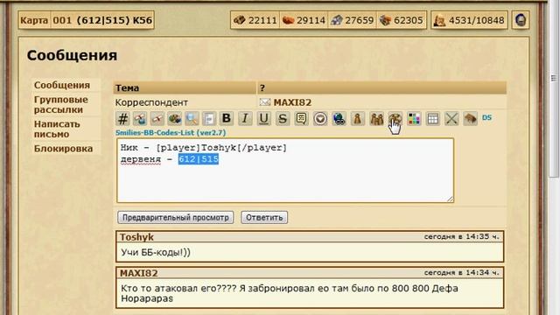Image resolution: width=560 pixels, height=315 pixels.
Task: Click the selected text 612|515 in textarea
Action: pyautogui.click(x=199, y=159)
